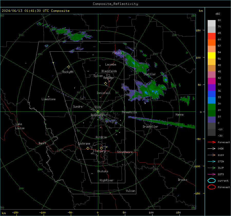Click the yellow diamond marker below Cochrane
The image size is (231, 216).
click(x=88, y=148)
